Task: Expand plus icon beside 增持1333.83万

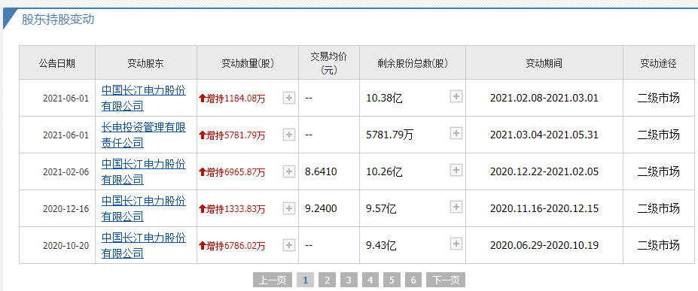Action: coord(289,208)
